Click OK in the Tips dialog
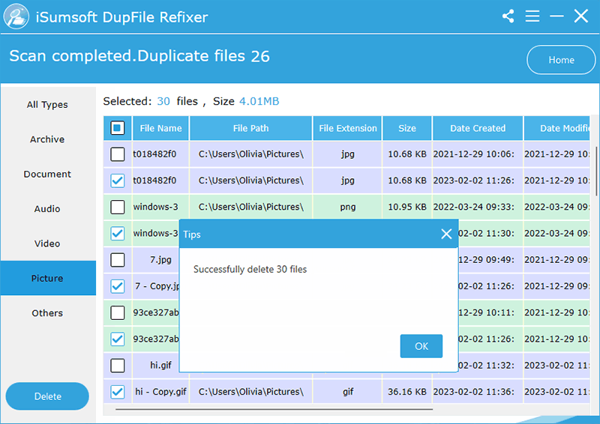The image size is (600, 424). click(421, 346)
